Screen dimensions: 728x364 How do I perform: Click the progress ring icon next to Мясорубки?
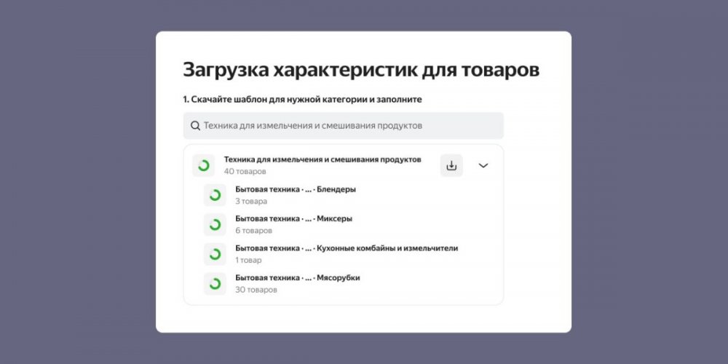click(215, 283)
